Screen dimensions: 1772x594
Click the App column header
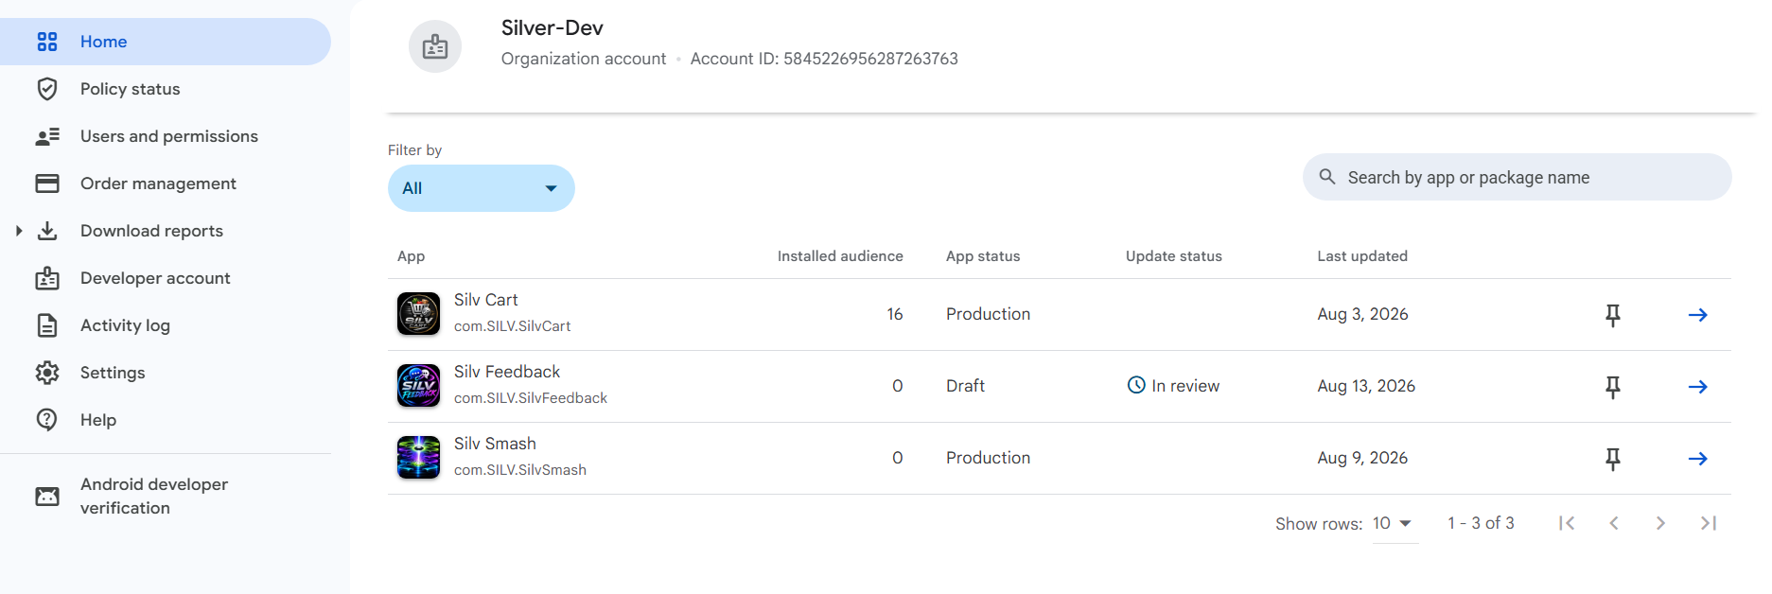point(411,256)
